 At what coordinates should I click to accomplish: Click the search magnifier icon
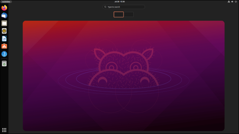105,7
